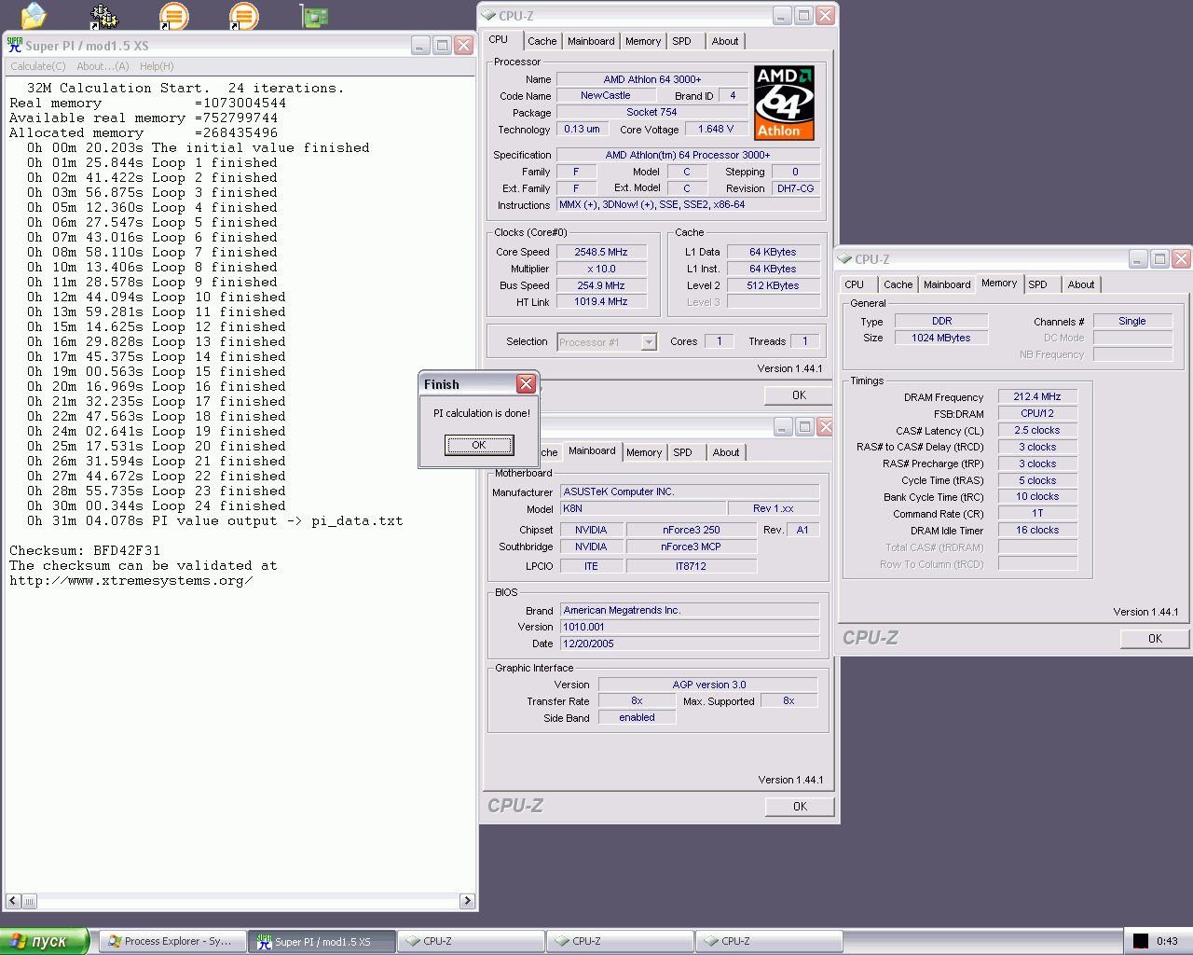
Task: Activate Super PI taskbar button
Action: (322, 941)
